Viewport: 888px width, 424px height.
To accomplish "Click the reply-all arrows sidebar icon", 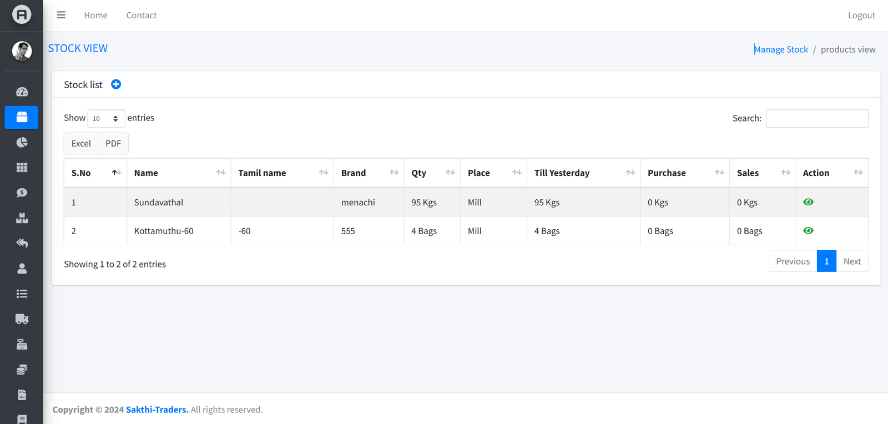I will [x=22, y=243].
